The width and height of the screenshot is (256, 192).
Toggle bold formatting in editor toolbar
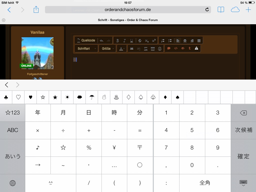[x=117, y=40]
